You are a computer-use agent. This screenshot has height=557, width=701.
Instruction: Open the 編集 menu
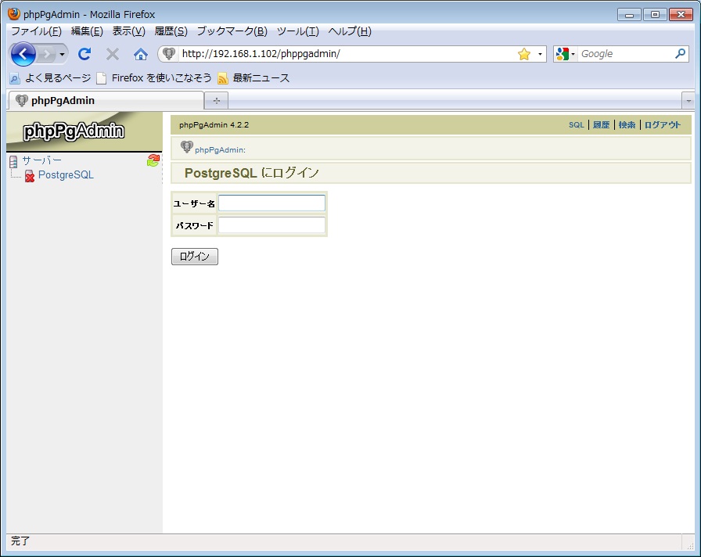pyautogui.click(x=87, y=31)
